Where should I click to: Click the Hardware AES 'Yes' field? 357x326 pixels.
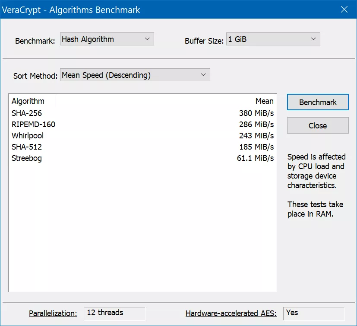(314, 313)
